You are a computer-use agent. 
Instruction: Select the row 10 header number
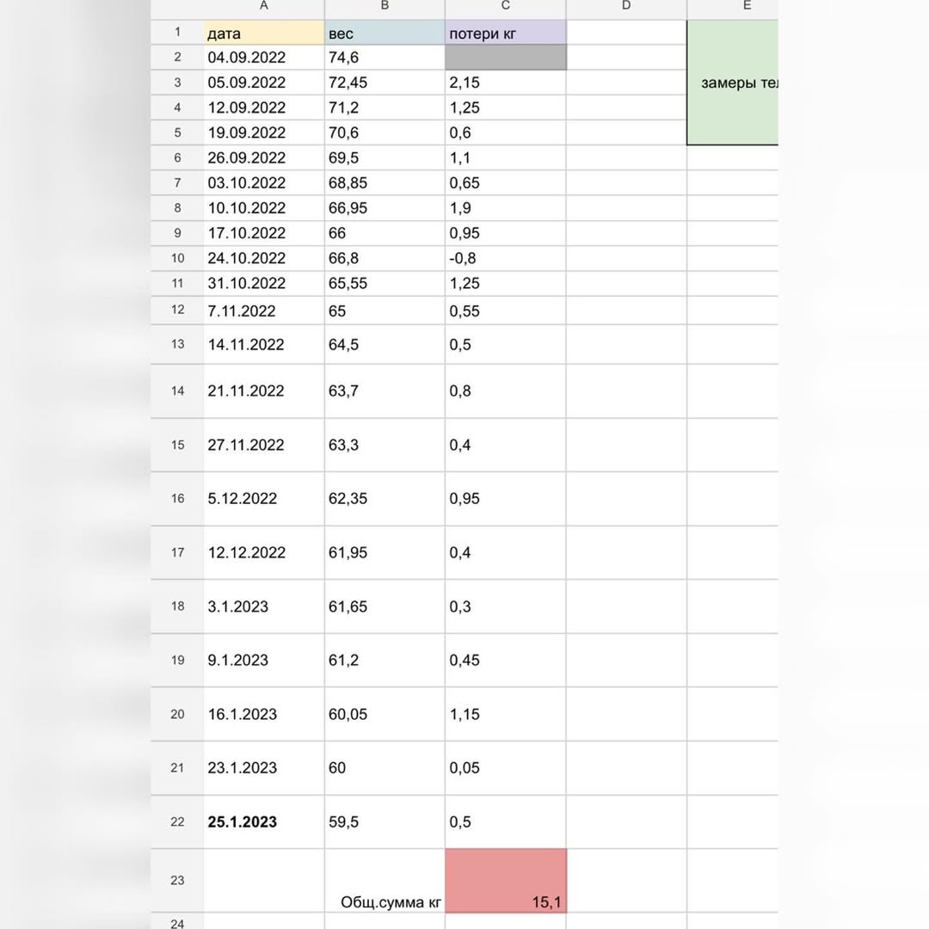177,258
